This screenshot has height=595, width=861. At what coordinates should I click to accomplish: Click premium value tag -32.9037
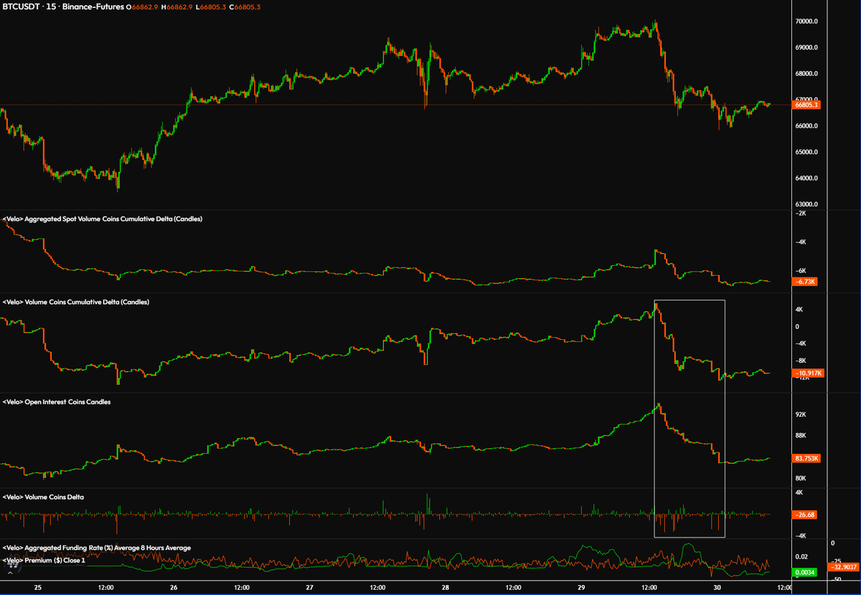[843, 566]
